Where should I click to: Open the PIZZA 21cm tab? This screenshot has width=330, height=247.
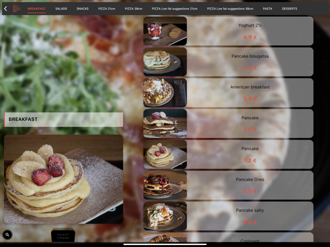107,8
